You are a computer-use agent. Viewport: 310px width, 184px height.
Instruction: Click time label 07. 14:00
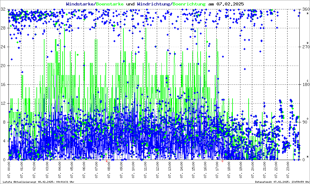181,170
